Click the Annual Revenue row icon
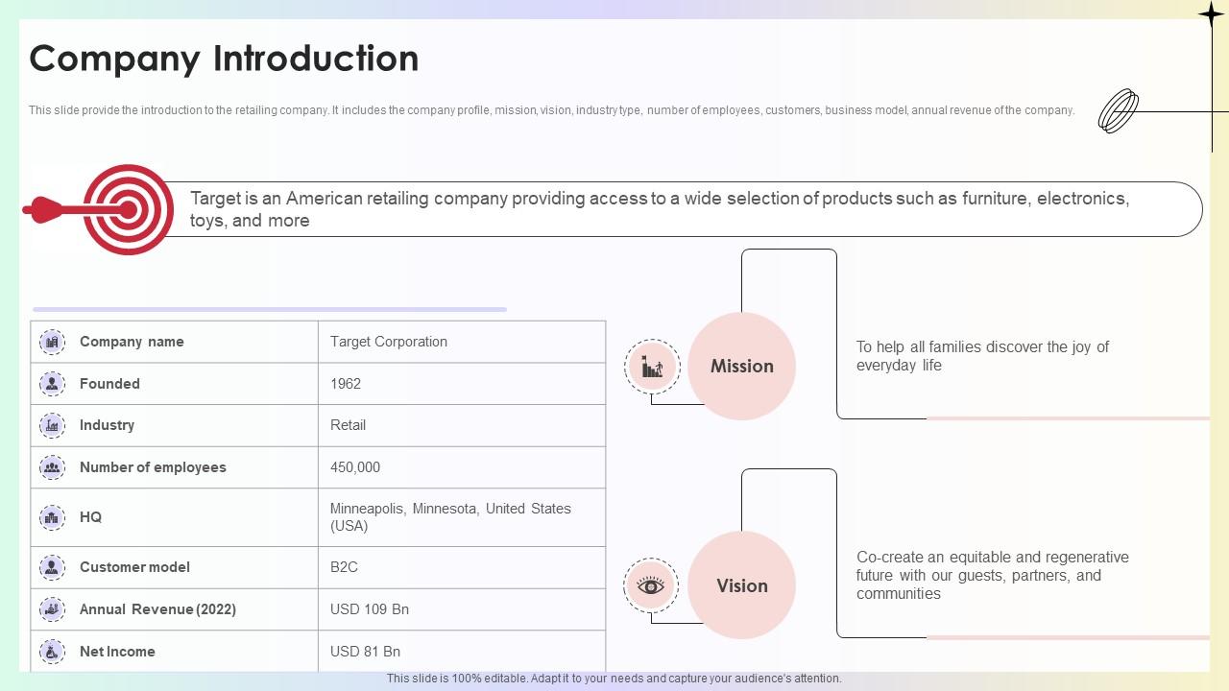1229x691 pixels. pyautogui.click(x=52, y=609)
